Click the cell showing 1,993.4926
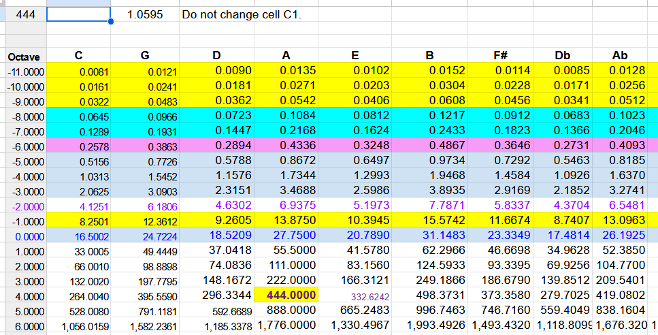658x335 pixels. tap(430, 325)
